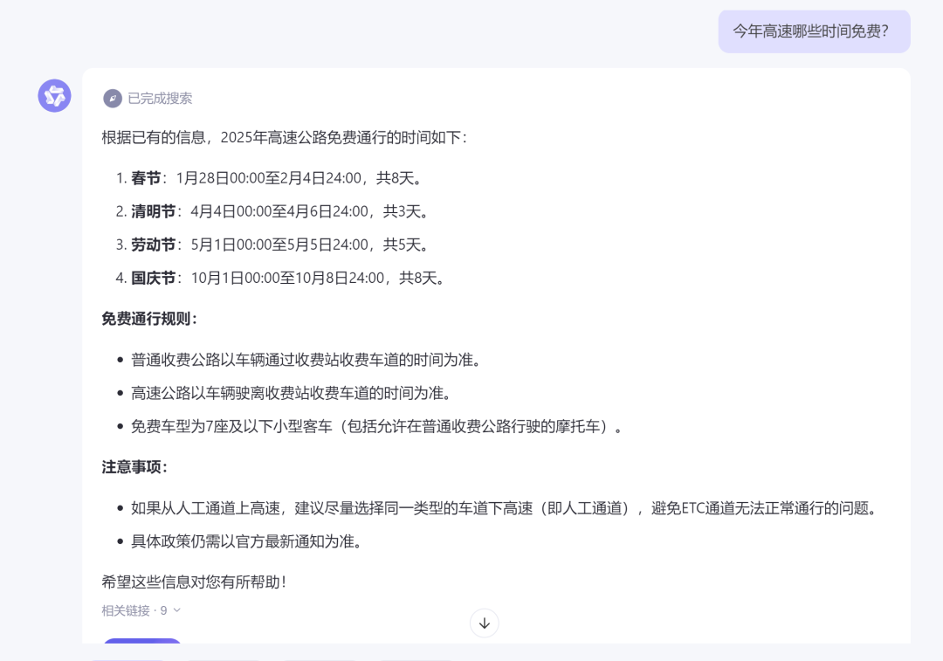Expand the 相关链接 related links section

point(141,610)
